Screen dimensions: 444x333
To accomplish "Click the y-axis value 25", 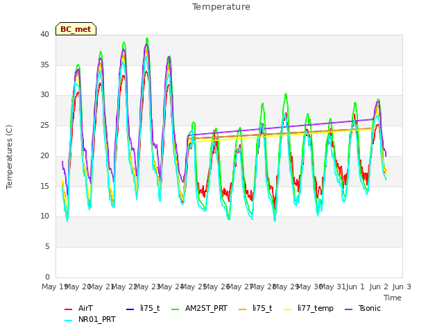I will (x=44, y=125).
